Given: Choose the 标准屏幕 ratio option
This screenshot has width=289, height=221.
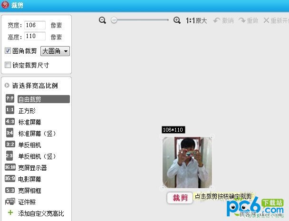Looking at the screenshot, I should [x=29, y=122].
